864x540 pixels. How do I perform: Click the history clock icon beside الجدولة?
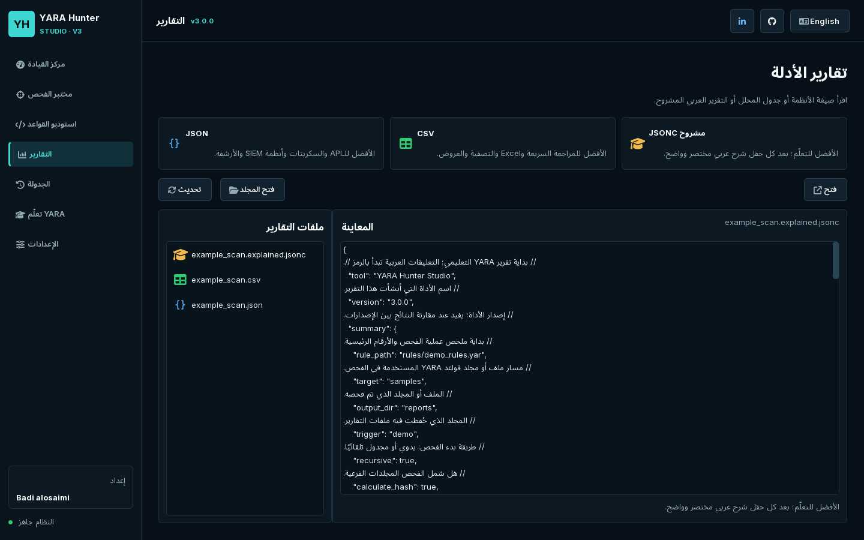point(20,185)
